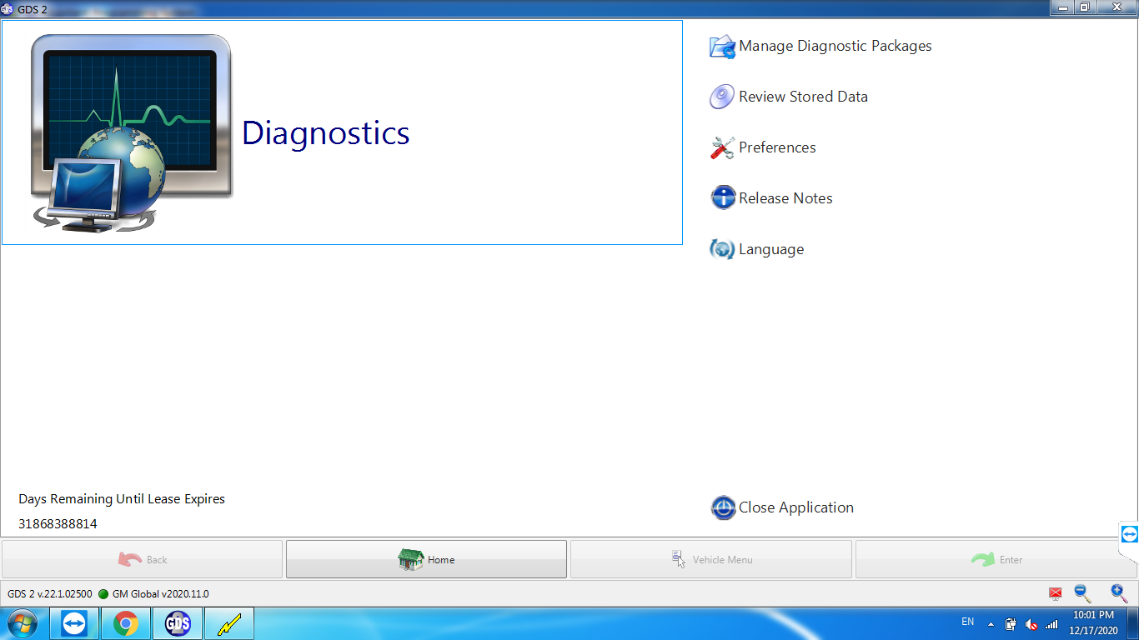Open the Diagnostics tile
The width and height of the screenshot is (1139, 640).
pyautogui.click(x=342, y=132)
